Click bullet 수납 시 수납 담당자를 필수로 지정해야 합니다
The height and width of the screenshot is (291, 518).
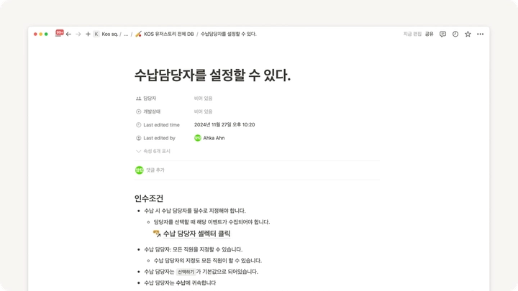195,211
